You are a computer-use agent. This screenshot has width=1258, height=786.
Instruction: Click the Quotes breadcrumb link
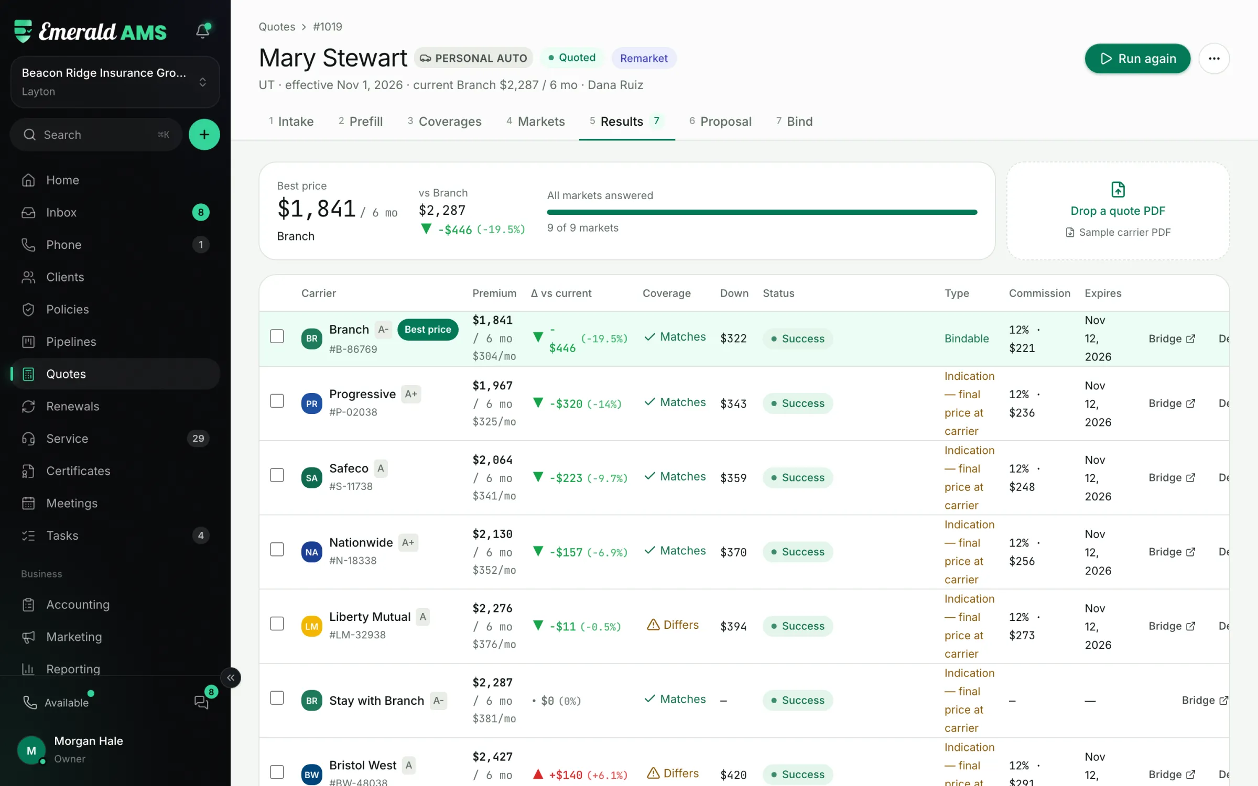tap(277, 27)
